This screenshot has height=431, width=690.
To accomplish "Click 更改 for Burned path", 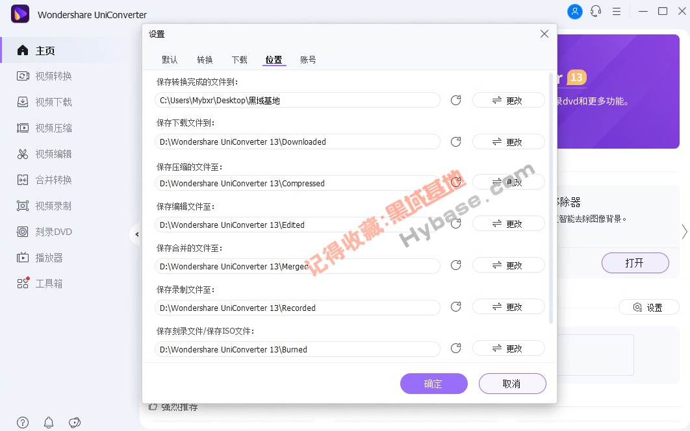I will [x=508, y=349].
